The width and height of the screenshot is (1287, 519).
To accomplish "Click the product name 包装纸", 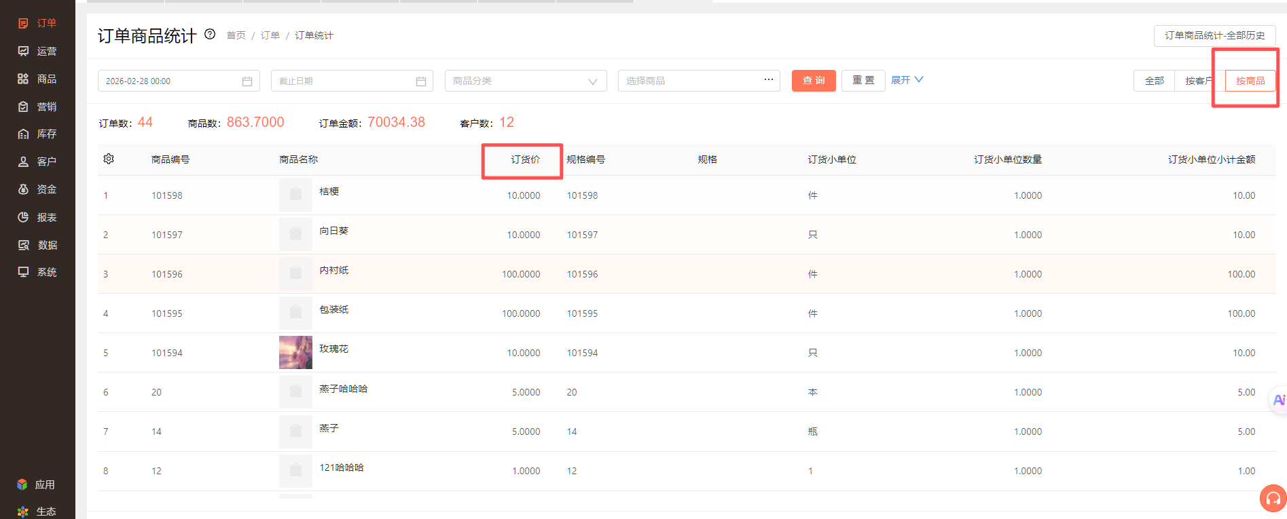I will pyautogui.click(x=334, y=309).
